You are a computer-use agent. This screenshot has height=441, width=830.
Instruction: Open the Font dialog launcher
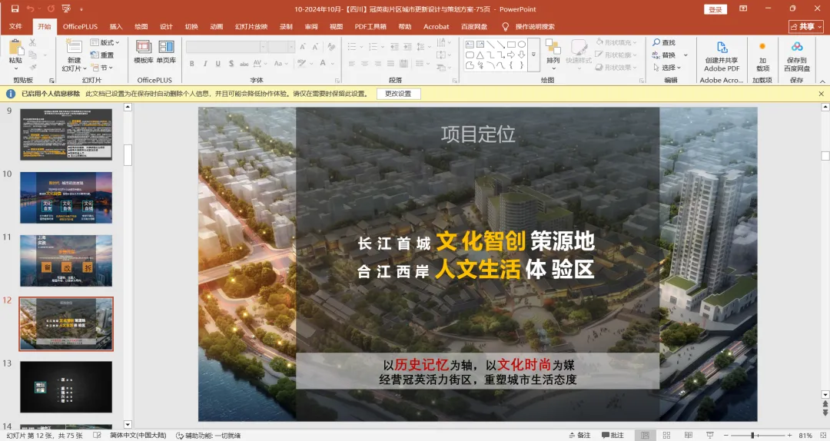337,81
